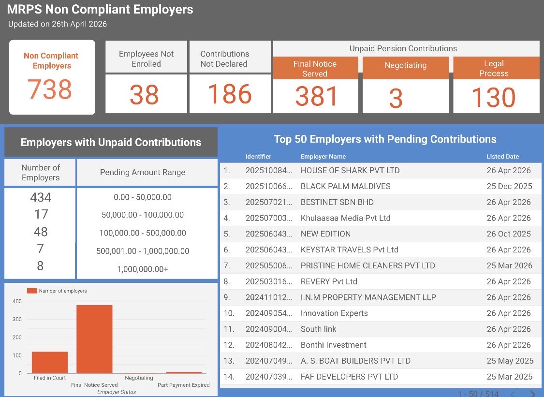544x397 pixels.
Task: Select the Filed in Court bar
Action: tap(50, 362)
